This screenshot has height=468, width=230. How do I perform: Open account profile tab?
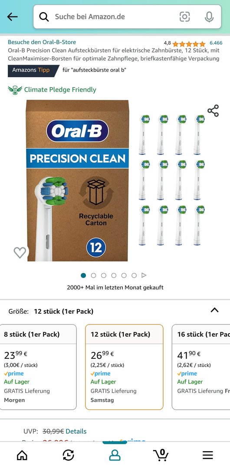pos(115,455)
